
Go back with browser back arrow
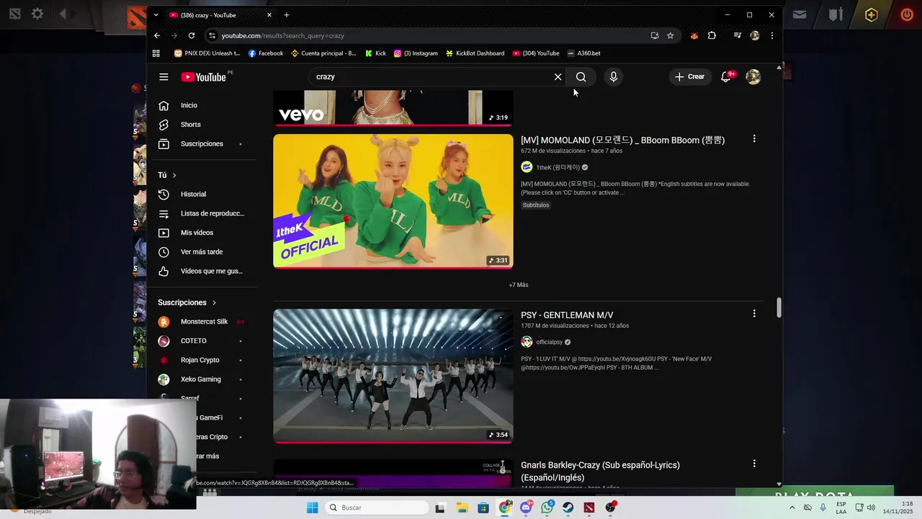pyautogui.click(x=157, y=35)
